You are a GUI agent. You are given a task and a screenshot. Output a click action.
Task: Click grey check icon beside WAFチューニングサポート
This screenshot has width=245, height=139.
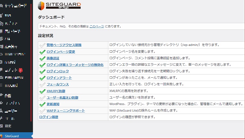click(42, 111)
